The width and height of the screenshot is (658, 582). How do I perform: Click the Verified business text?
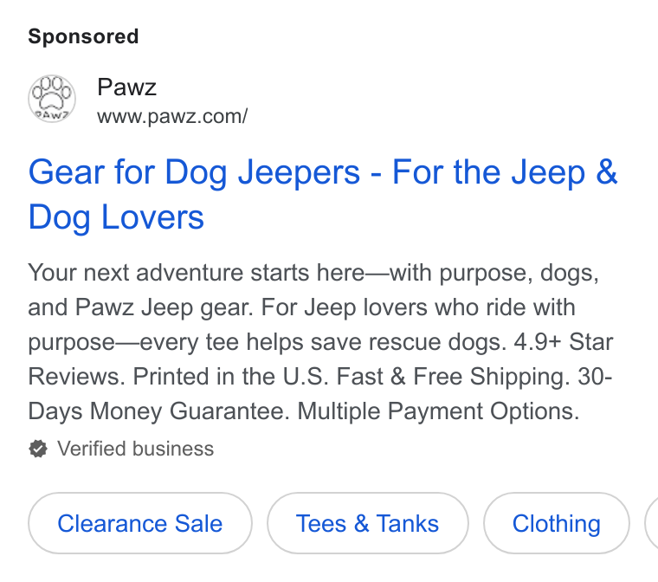tap(136, 449)
